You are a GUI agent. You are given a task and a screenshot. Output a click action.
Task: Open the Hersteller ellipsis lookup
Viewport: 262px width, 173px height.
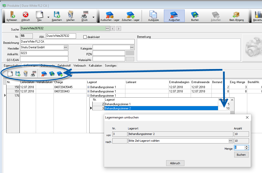(x=66, y=48)
